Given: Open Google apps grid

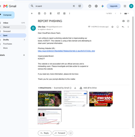Looking at the screenshot, I should 125,6.
